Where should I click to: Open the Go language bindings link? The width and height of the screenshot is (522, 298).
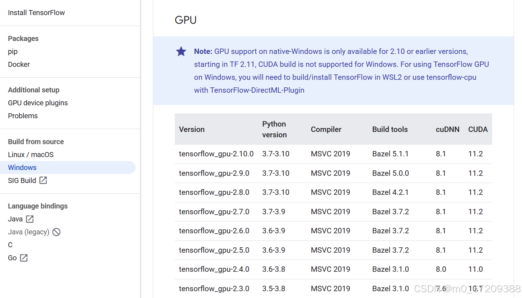click(x=12, y=258)
